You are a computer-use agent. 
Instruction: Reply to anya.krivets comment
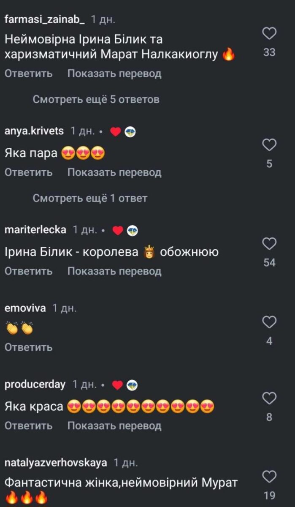29,172
